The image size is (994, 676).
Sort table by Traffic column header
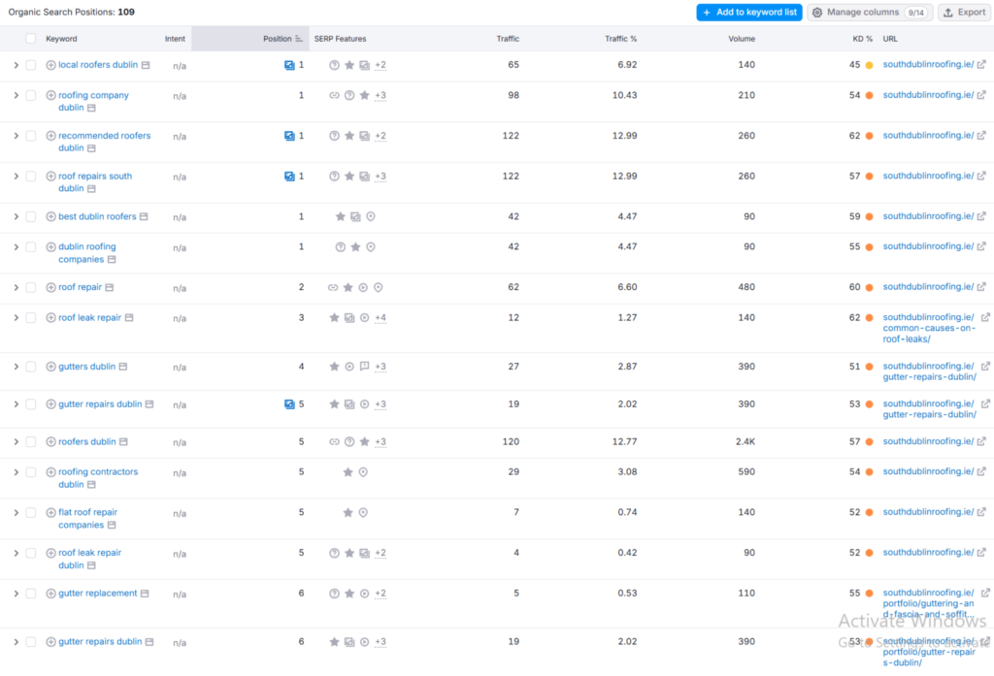tap(508, 39)
